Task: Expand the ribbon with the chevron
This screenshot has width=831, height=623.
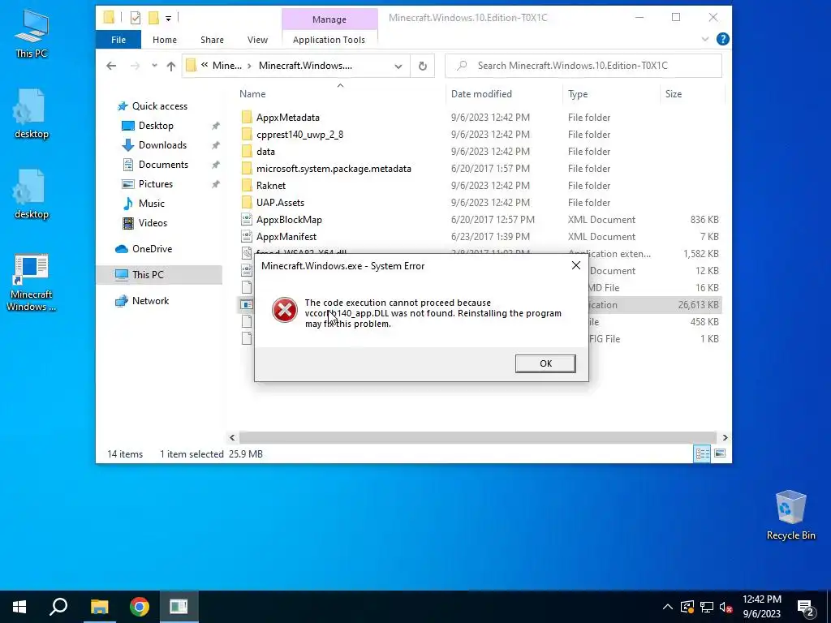Action: [x=705, y=39]
